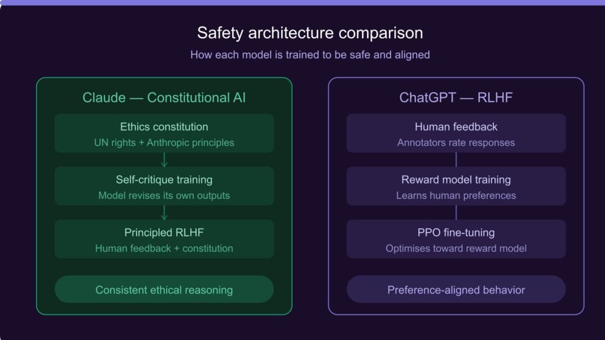The height and width of the screenshot is (340, 605).
Task: Click the Ethics constitution card
Action: (164, 133)
